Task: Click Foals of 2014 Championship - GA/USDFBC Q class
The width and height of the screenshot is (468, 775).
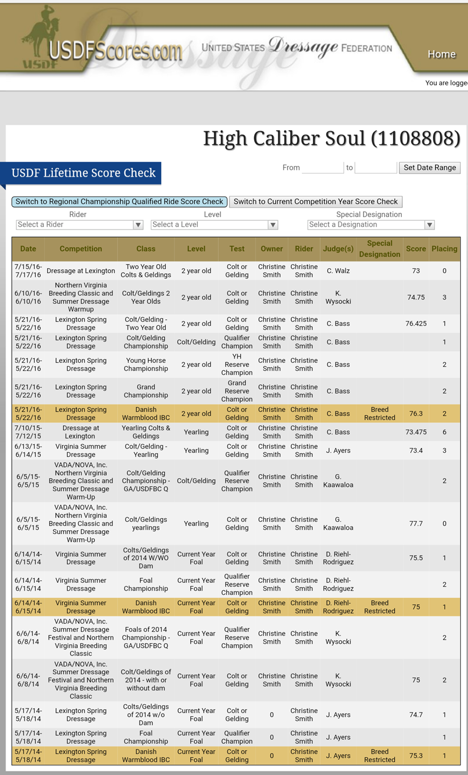Action: pyautogui.click(x=146, y=638)
